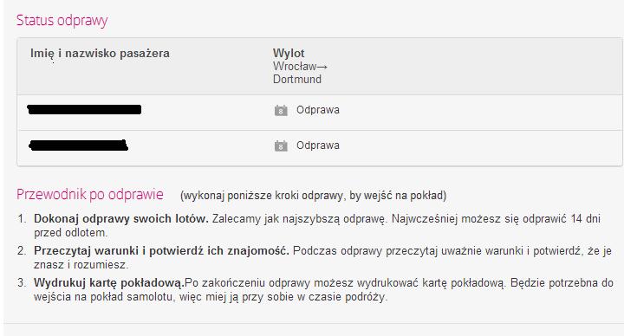Click the Imię i nazwisko pasażera column header
Screen dimensions: 624x336
pyautogui.click(x=100, y=54)
